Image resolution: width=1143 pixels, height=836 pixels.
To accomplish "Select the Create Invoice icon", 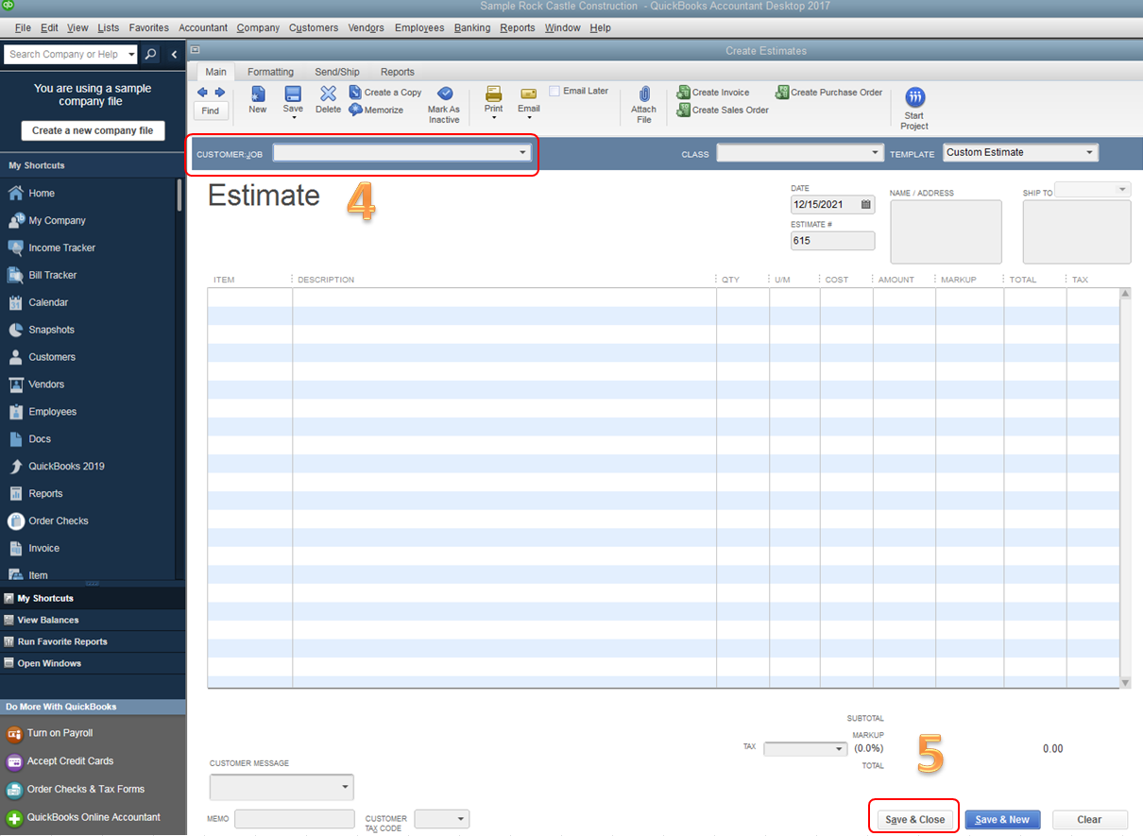I will 714,92.
